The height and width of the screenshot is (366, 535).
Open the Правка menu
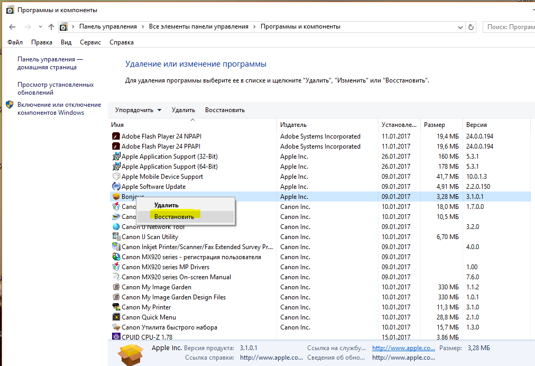point(42,42)
